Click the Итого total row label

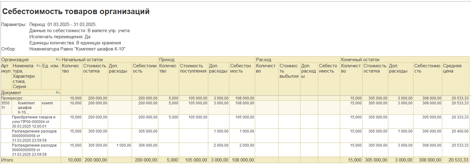(x=7, y=160)
